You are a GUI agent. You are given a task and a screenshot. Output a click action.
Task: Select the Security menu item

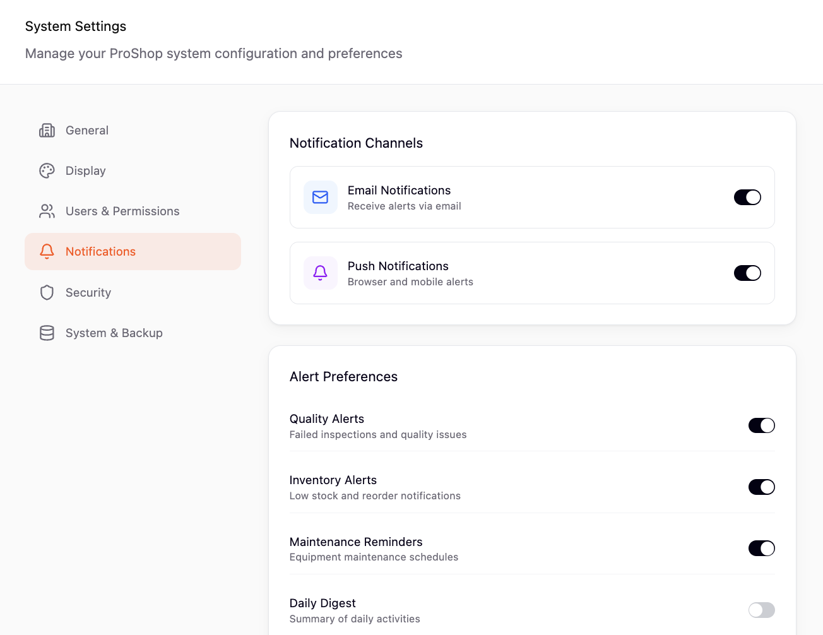[x=88, y=293]
